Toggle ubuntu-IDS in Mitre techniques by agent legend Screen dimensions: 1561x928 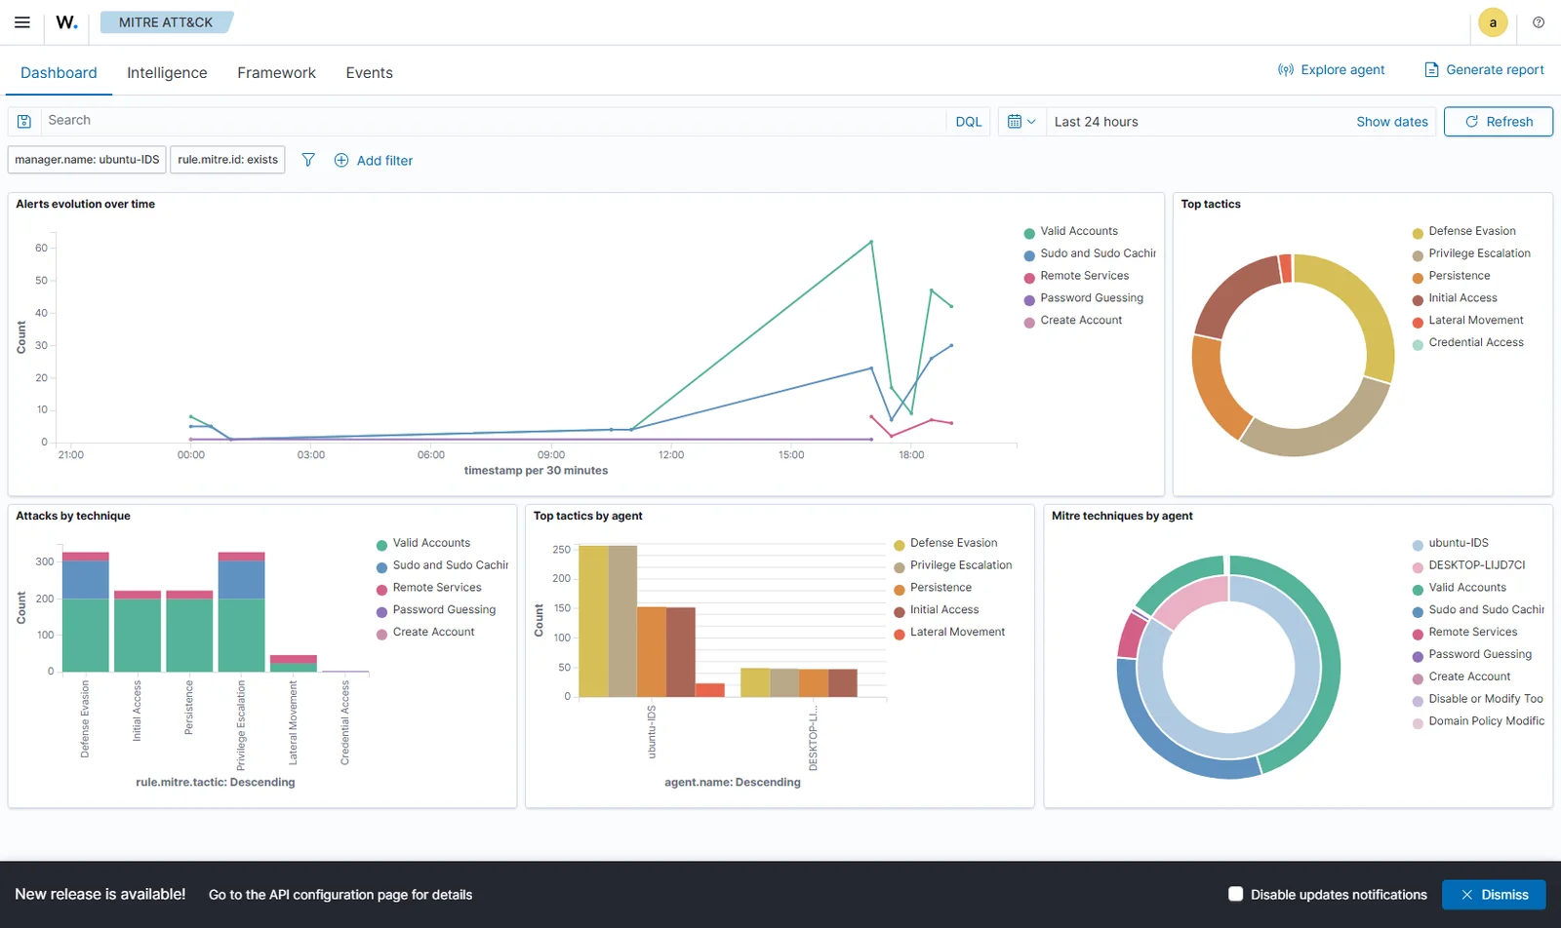(x=1450, y=544)
